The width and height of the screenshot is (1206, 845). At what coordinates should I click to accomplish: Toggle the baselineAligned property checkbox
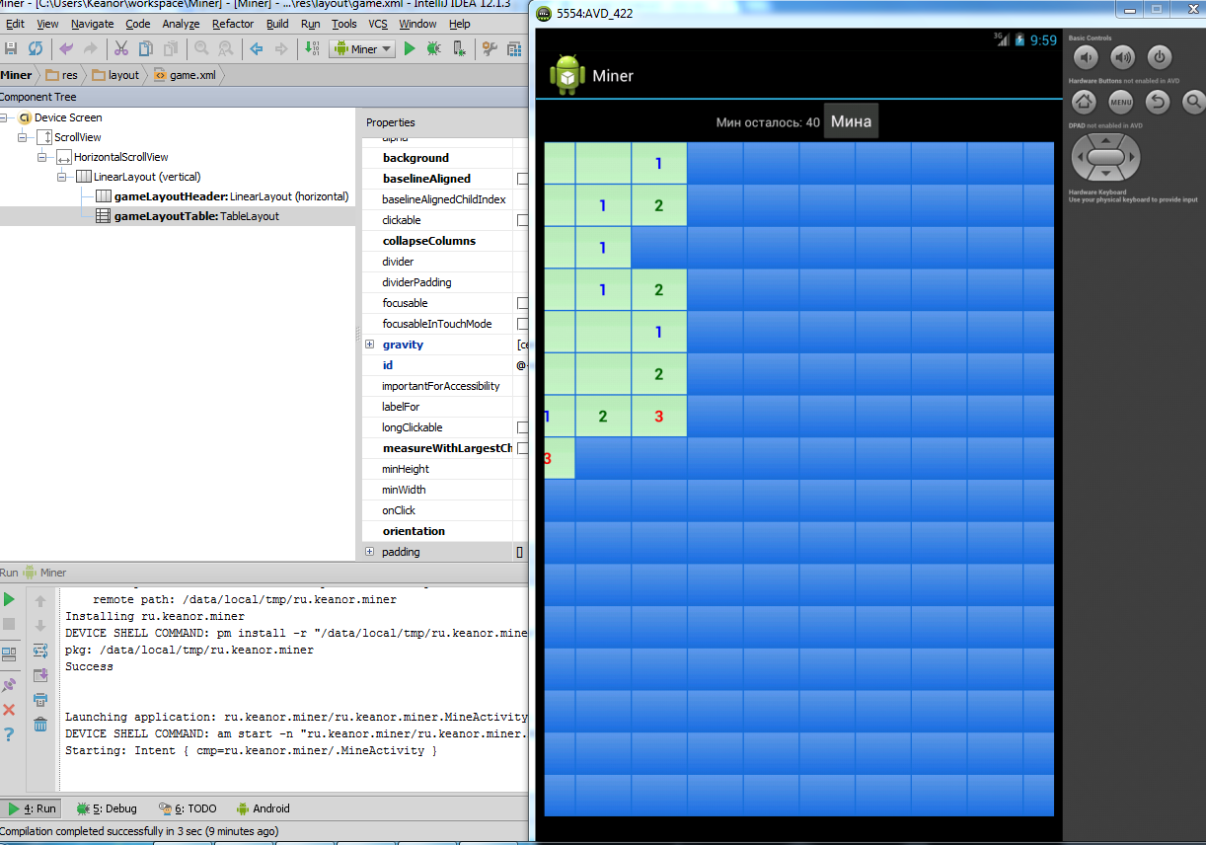tap(522, 179)
